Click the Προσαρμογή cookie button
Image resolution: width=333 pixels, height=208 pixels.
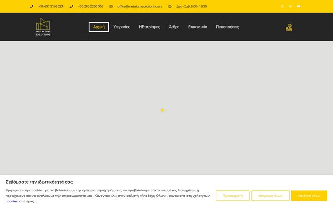click(x=233, y=196)
